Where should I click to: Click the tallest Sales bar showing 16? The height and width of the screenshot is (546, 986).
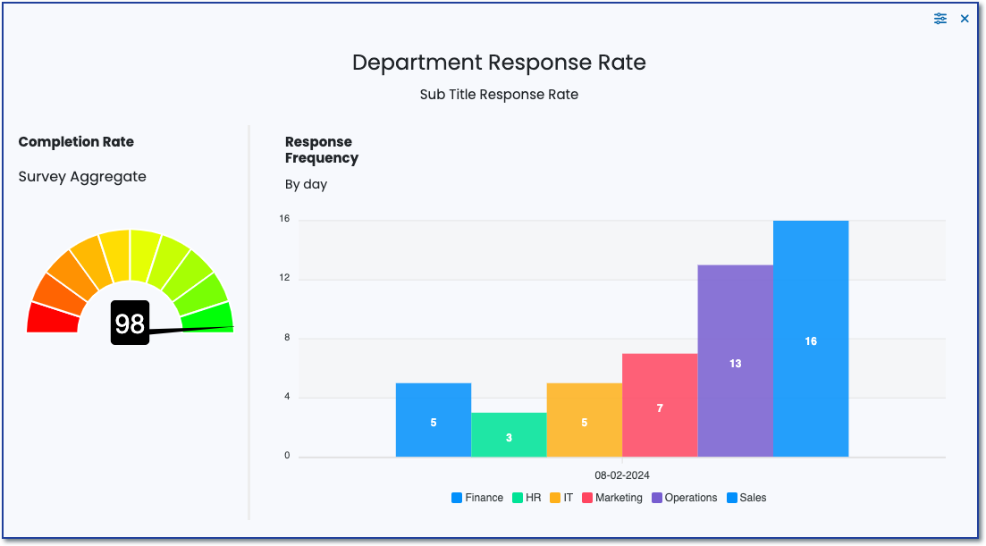pyautogui.click(x=810, y=339)
